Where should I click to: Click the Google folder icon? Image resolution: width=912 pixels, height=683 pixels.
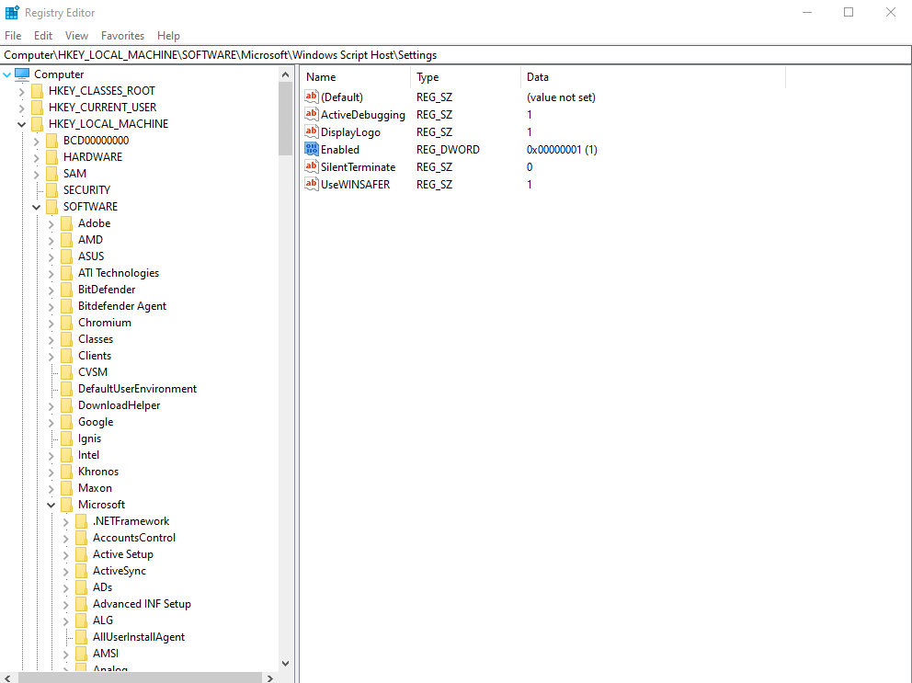click(x=67, y=422)
